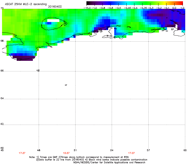Click the red 17:37 time near longitude 54
The image size is (187, 164).
[131, 153]
